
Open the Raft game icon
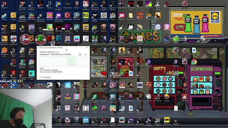click(x=77, y=28)
